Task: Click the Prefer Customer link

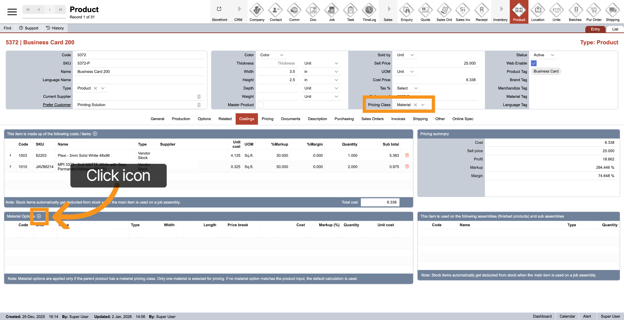Action: coord(57,105)
